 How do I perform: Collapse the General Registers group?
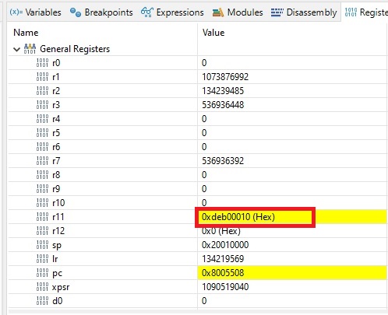(x=17, y=49)
